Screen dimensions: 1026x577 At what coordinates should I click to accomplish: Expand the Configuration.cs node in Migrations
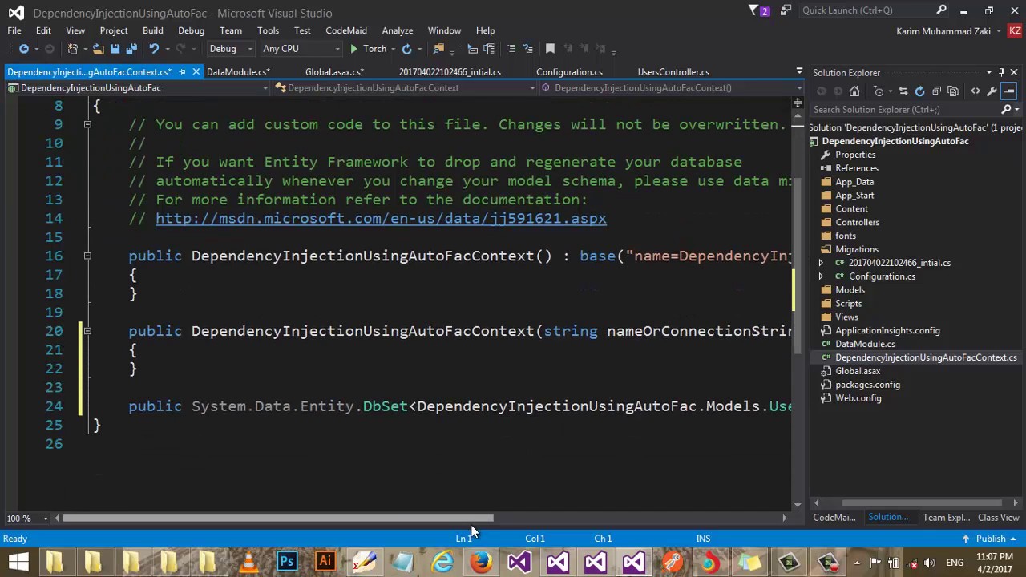tap(820, 276)
